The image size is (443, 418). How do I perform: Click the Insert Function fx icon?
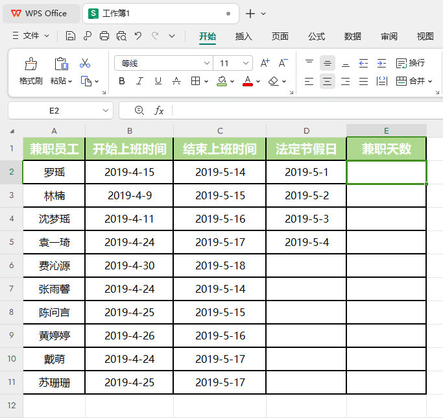159,111
